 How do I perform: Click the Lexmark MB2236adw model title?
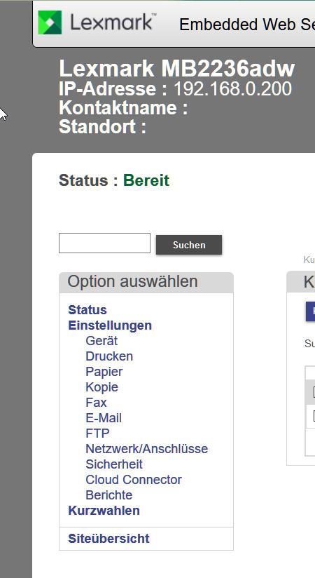click(x=177, y=69)
